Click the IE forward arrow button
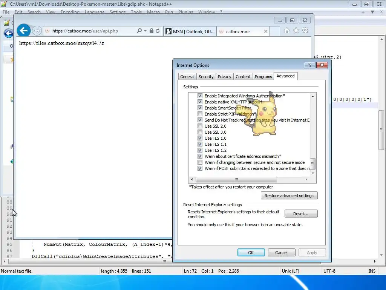The height and width of the screenshot is (290, 386). tap(37, 31)
